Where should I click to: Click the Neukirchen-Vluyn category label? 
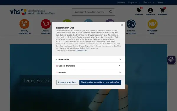(x=153, y=32)
